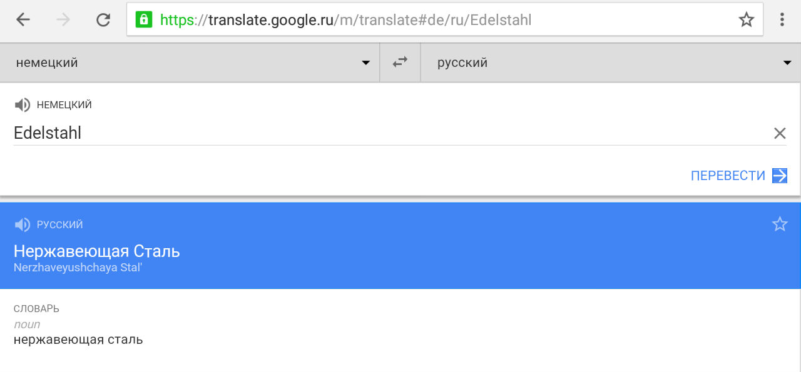Screen dimensions: 801x372
Task: Select the translated text Нержавеющая Сталь
Action: 97,251
